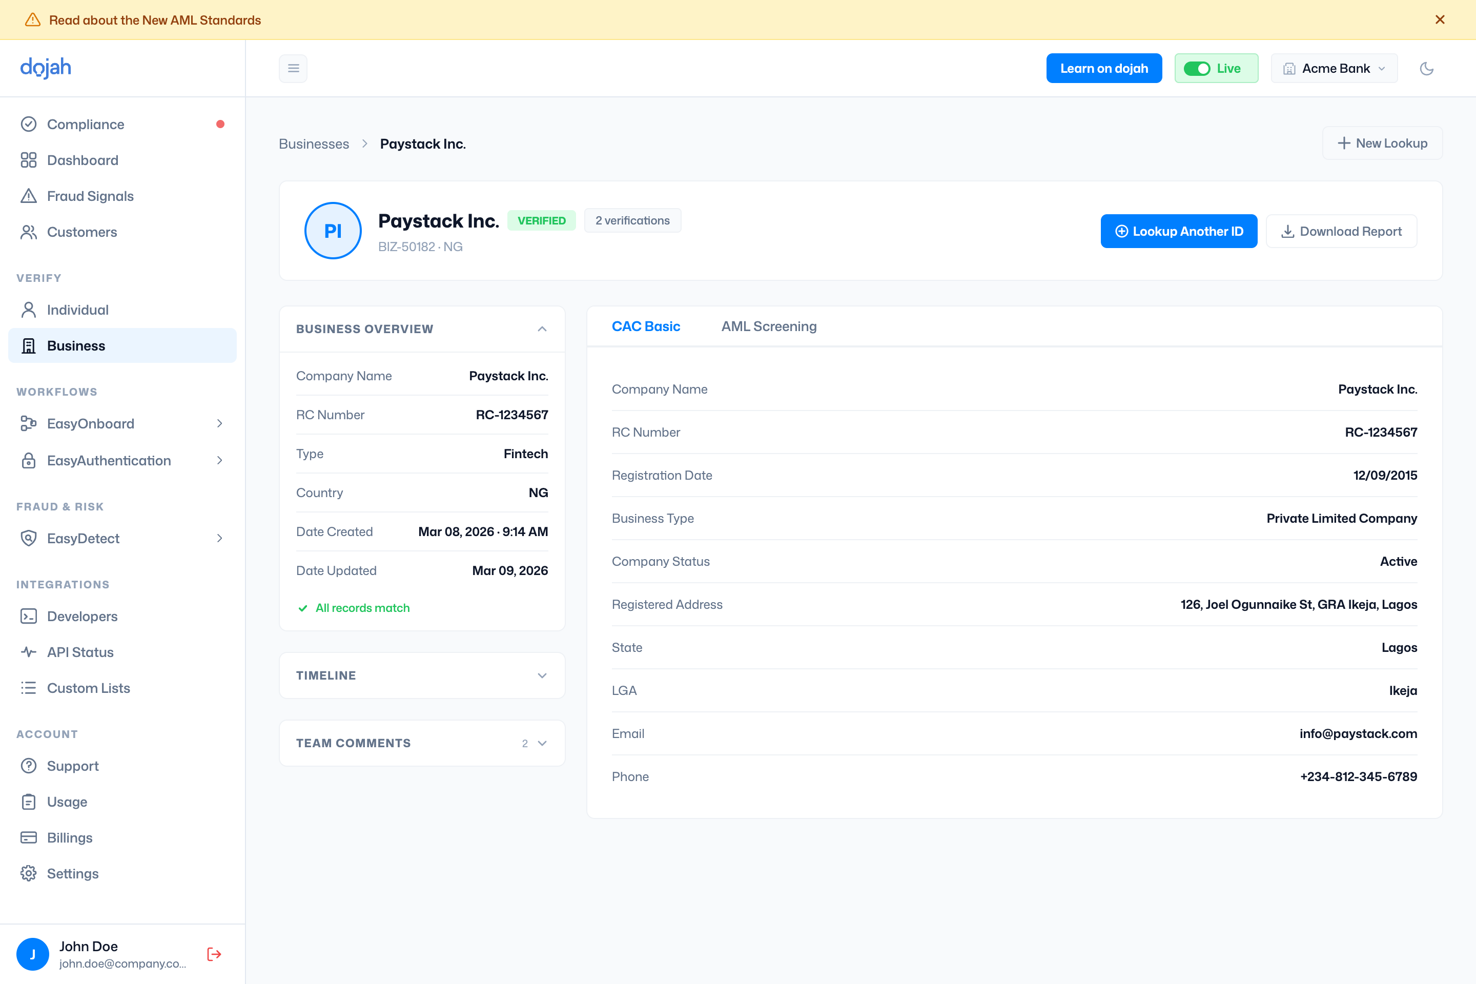Click the 2 verifications badge

coord(632,220)
